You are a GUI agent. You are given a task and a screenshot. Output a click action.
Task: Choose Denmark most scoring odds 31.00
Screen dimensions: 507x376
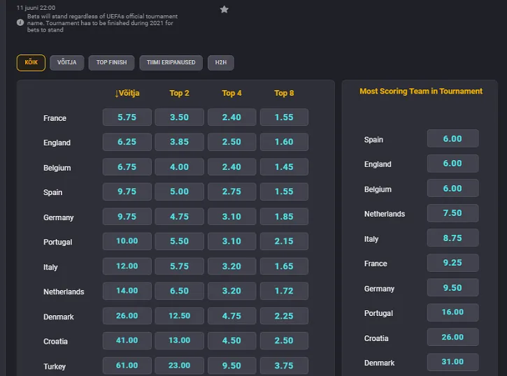[x=452, y=362]
